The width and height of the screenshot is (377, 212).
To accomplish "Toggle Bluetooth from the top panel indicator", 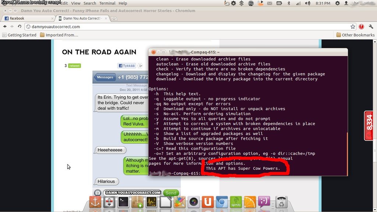I will point(289,3).
